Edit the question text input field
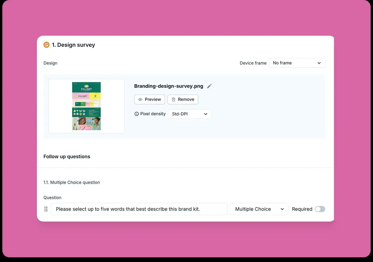Screen dimensions: 373x262 click(x=139, y=209)
